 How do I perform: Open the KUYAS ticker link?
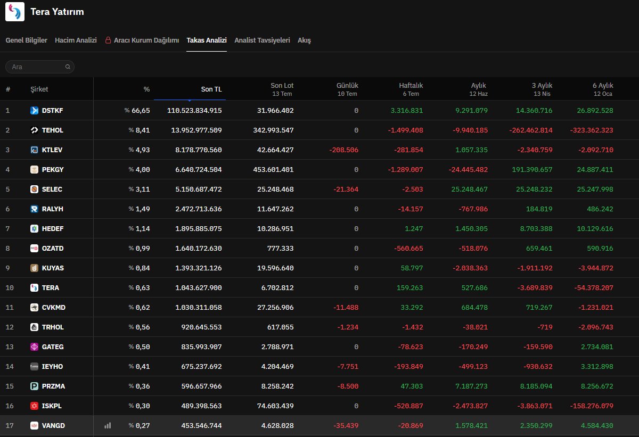[x=53, y=268]
